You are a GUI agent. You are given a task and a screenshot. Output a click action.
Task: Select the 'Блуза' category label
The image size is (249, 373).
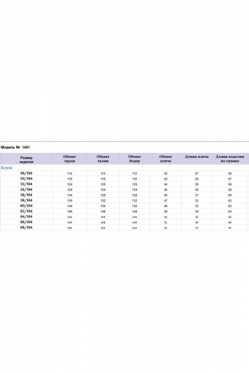coord(6,167)
